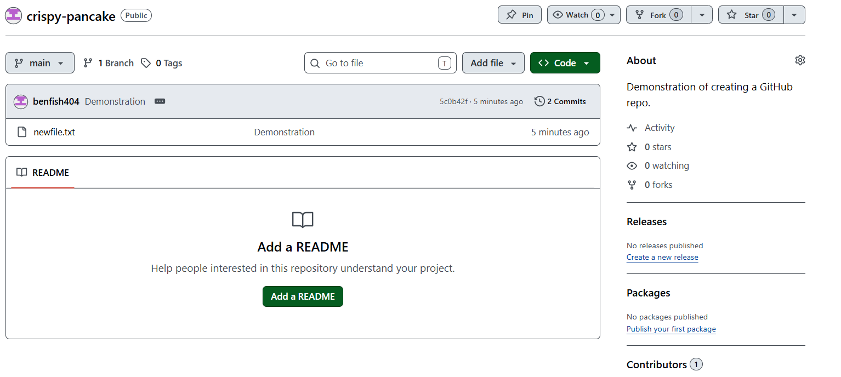Click the crispy-pancake repository avatar icon
This screenshot has height=377, width=841.
[x=13, y=16]
